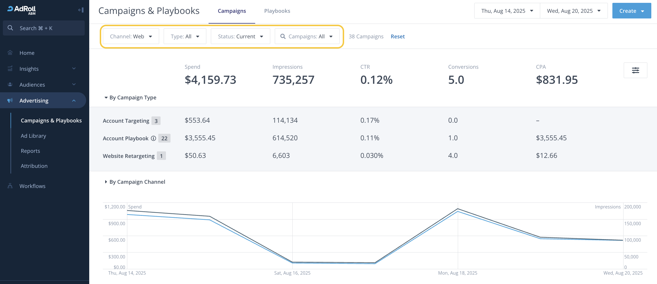
Task: Click the Insights chart icon
Action: point(10,69)
